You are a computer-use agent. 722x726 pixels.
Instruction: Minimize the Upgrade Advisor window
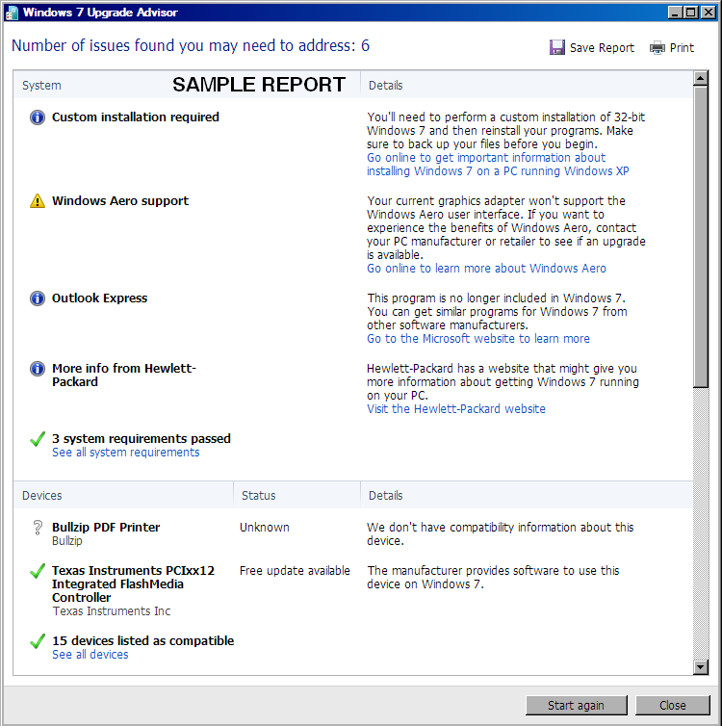pyautogui.click(x=675, y=13)
